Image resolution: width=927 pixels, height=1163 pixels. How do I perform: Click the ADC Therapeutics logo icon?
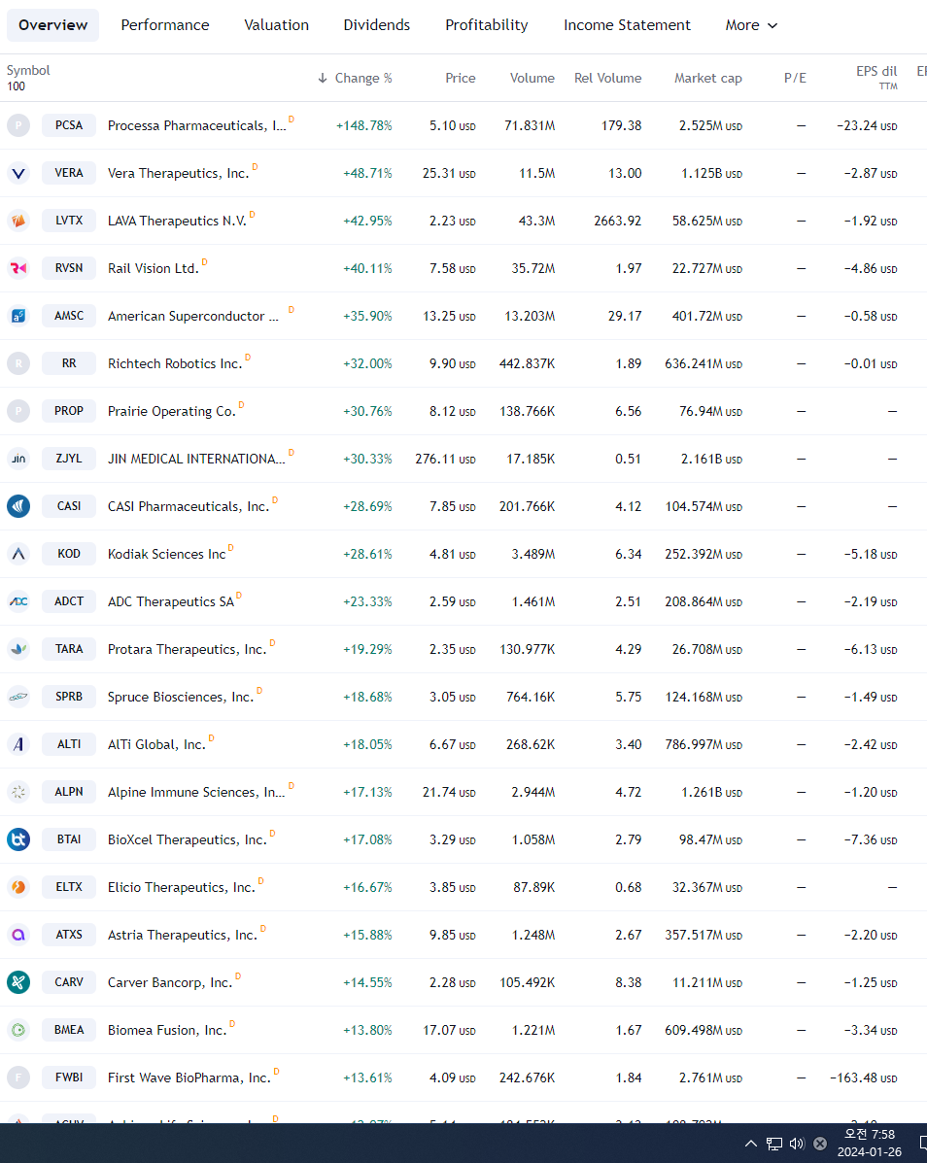click(x=18, y=601)
